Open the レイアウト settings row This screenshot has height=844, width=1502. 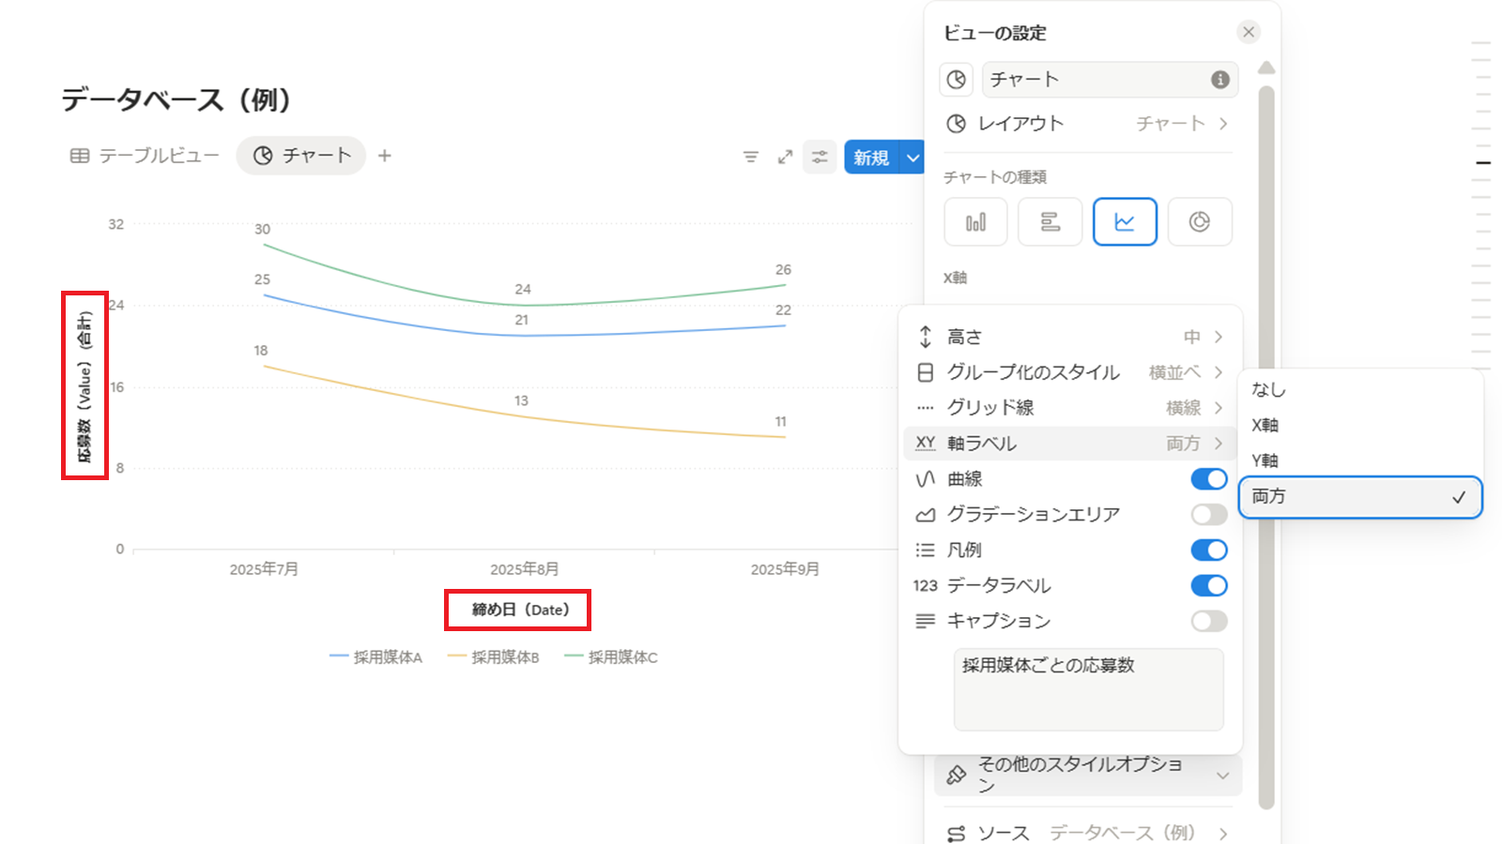pos(1087,124)
